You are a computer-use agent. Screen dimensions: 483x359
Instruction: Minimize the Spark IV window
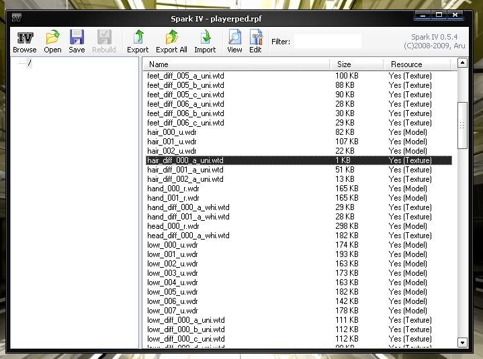coord(423,15)
